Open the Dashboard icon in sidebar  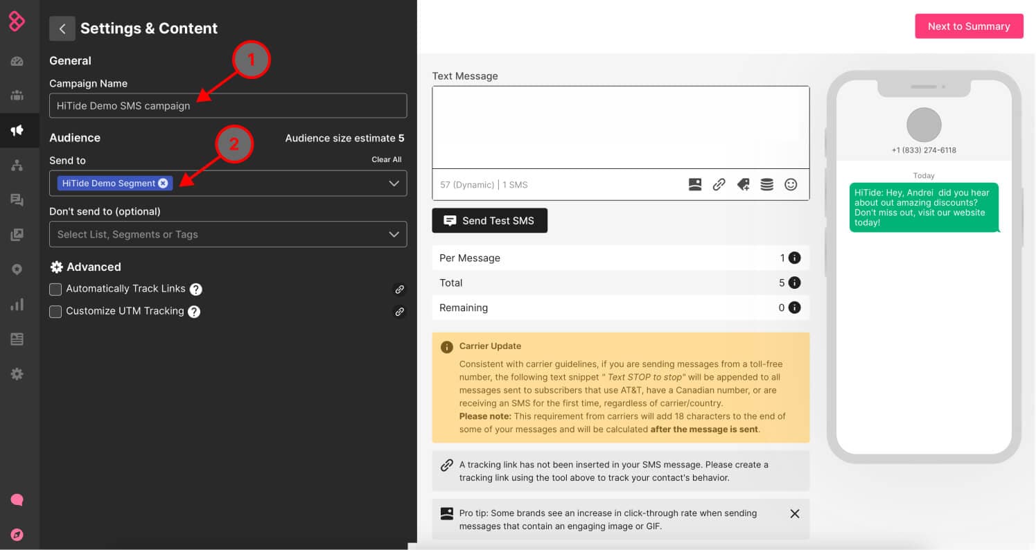17,61
